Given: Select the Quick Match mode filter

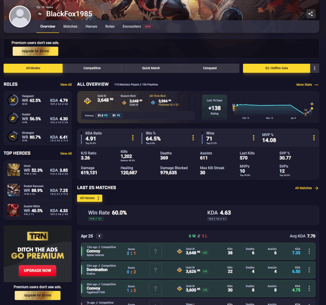Looking at the screenshot, I should [x=151, y=68].
